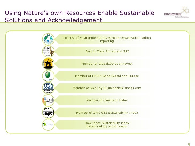Select 'Member of OMX GES Sustainability Index'
195x146 pixels.
(107, 113)
